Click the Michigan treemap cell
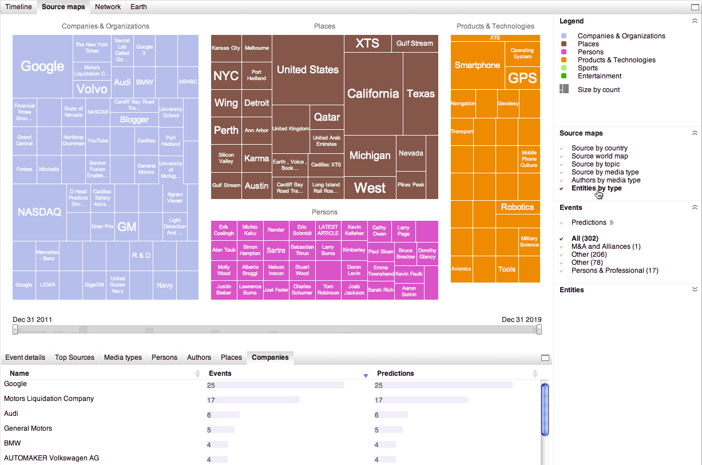 (x=370, y=156)
